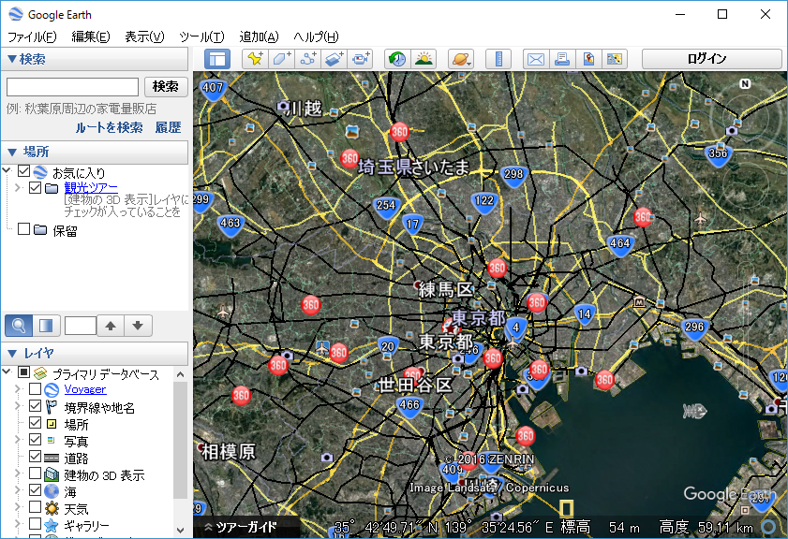Click the Places filter input field
Viewport: 788px width, 539px height.
pos(81,326)
